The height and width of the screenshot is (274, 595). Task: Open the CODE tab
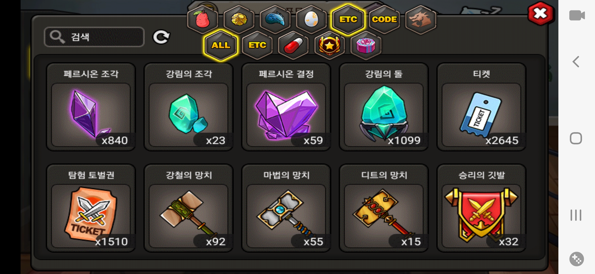384,20
